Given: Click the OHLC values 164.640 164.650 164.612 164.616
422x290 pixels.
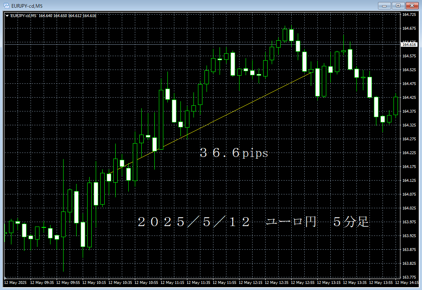Looking at the screenshot, I should (x=67, y=16).
